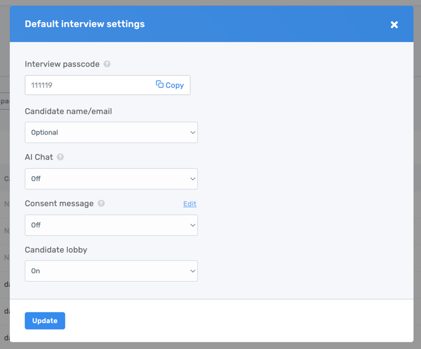This screenshot has width=421, height=349.
Task: Click help icon next to AI Chat
Action: coord(61,157)
